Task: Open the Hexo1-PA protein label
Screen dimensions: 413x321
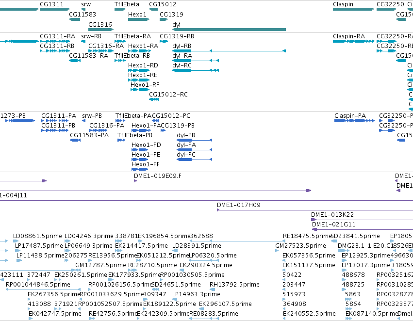Action: [x=146, y=126]
